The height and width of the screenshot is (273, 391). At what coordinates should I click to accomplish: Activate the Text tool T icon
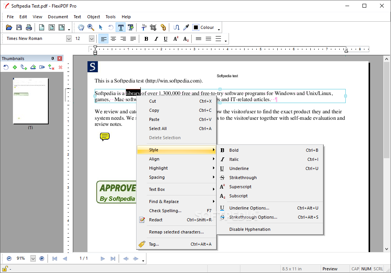click(121, 27)
